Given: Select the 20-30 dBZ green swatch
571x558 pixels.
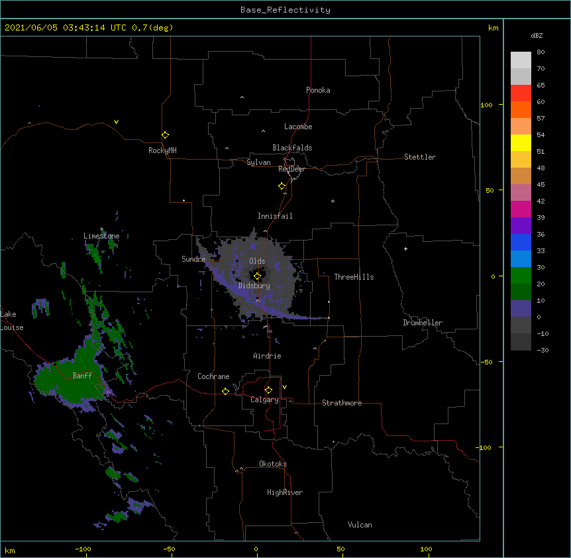Looking at the screenshot, I should [521, 276].
